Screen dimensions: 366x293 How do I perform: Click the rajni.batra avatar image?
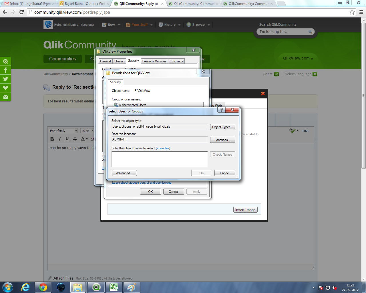pos(48,25)
